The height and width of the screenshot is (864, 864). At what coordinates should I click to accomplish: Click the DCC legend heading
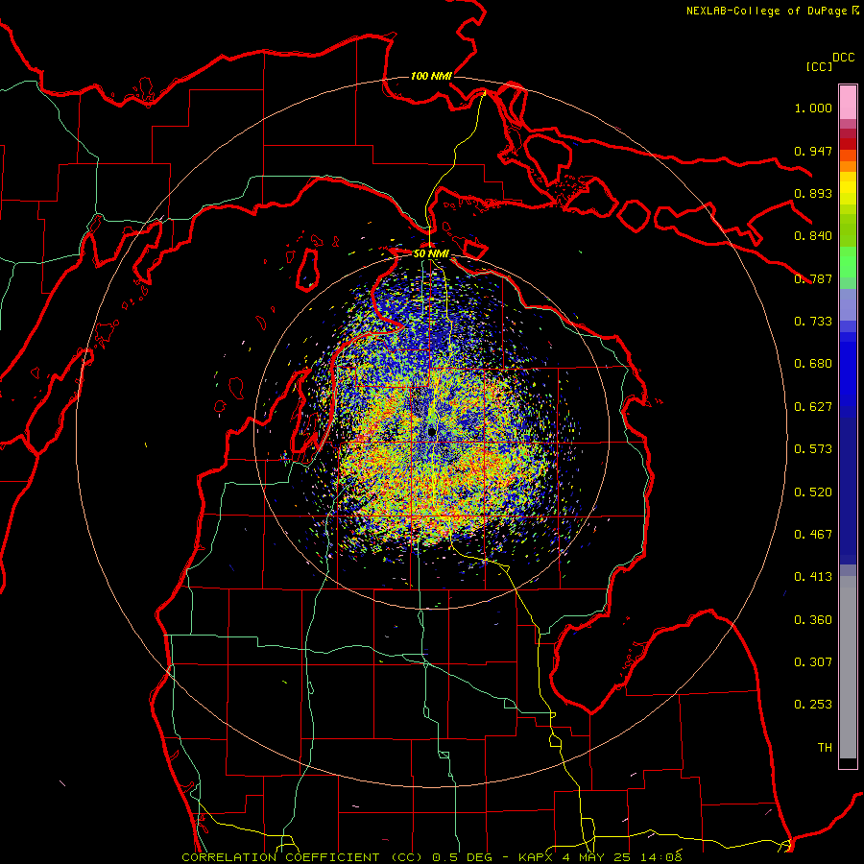(843, 58)
